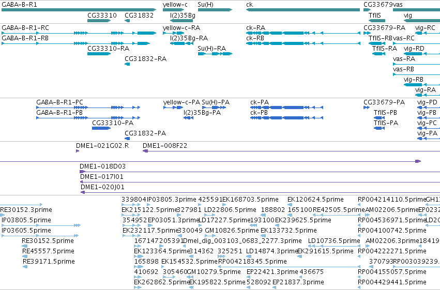The width and height of the screenshot is (440, 290).
Task: Click EST RE45557.5prime
Action: click(48, 251)
